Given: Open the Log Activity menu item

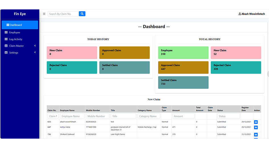Looking at the screenshot, I should point(20,39).
